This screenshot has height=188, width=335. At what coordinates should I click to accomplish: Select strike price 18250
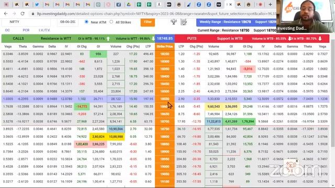[165, 54]
